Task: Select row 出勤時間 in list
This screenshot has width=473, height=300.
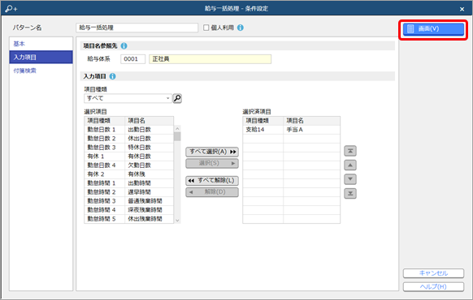Action: 128,183
